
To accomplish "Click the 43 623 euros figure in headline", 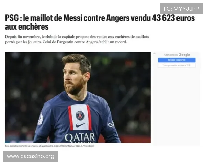I will 173,18.
